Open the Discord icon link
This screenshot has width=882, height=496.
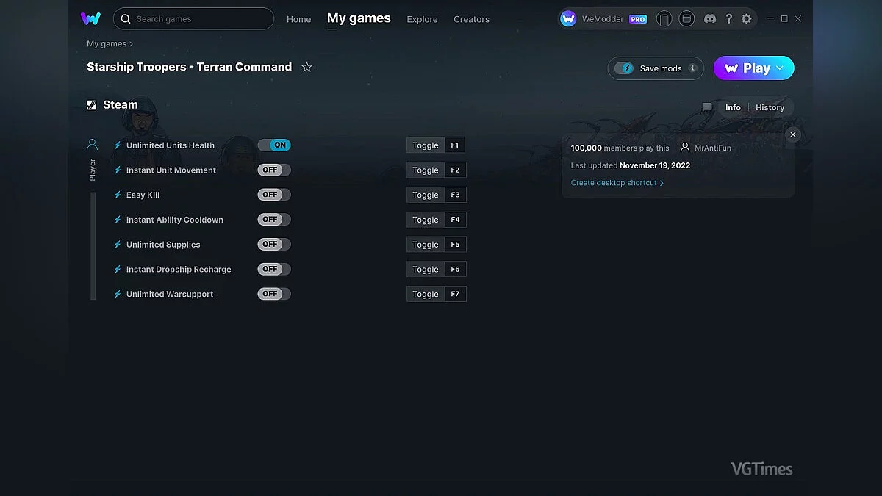(x=710, y=19)
